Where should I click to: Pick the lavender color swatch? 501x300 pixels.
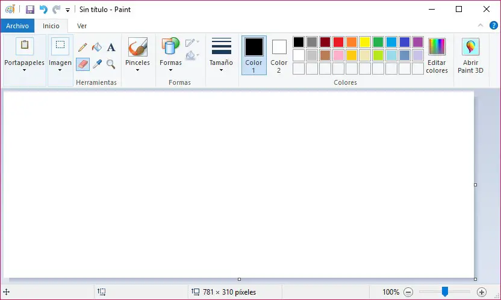tap(418, 55)
